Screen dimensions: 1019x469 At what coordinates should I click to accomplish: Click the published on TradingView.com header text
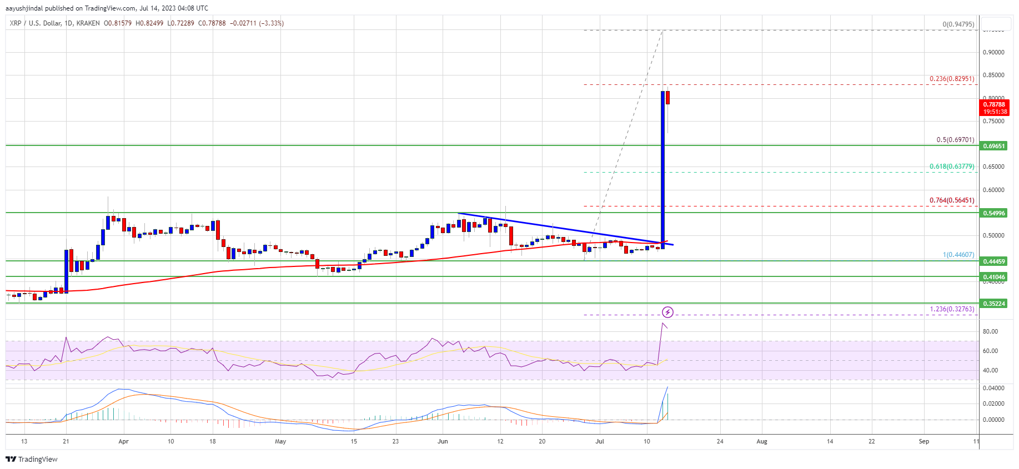point(107,8)
